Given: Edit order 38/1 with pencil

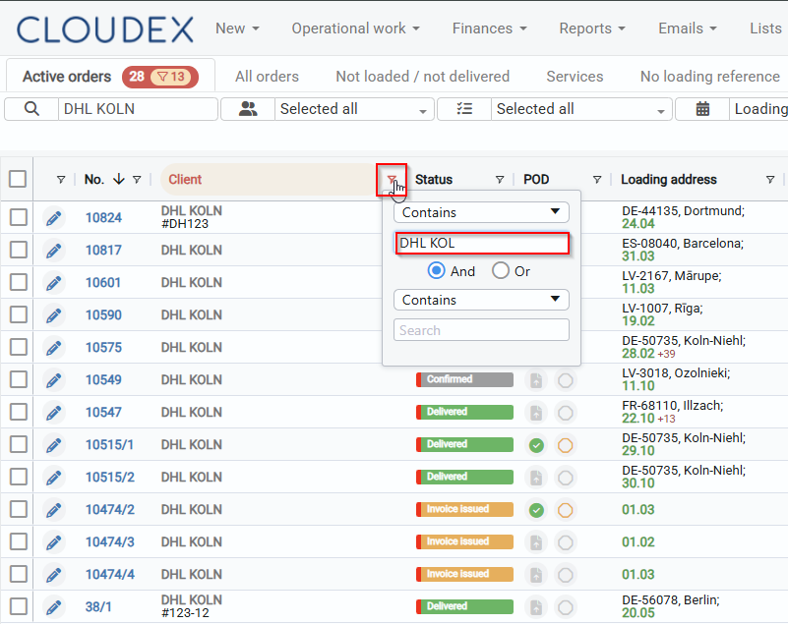Looking at the screenshot, I should click(54, 607).
